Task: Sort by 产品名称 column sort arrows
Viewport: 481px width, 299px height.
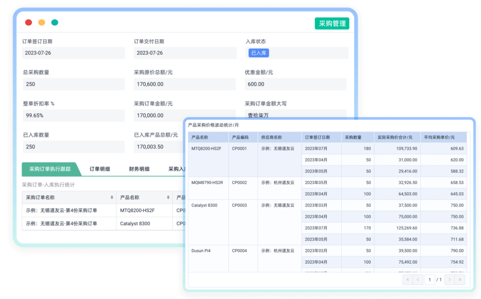Action: (168, 198)
